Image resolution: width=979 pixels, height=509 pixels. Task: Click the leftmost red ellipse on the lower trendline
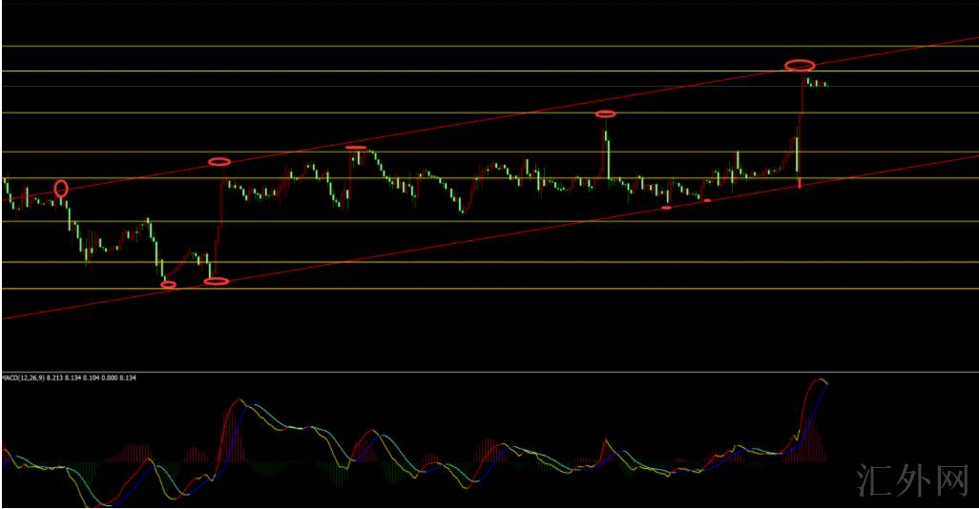169,284
